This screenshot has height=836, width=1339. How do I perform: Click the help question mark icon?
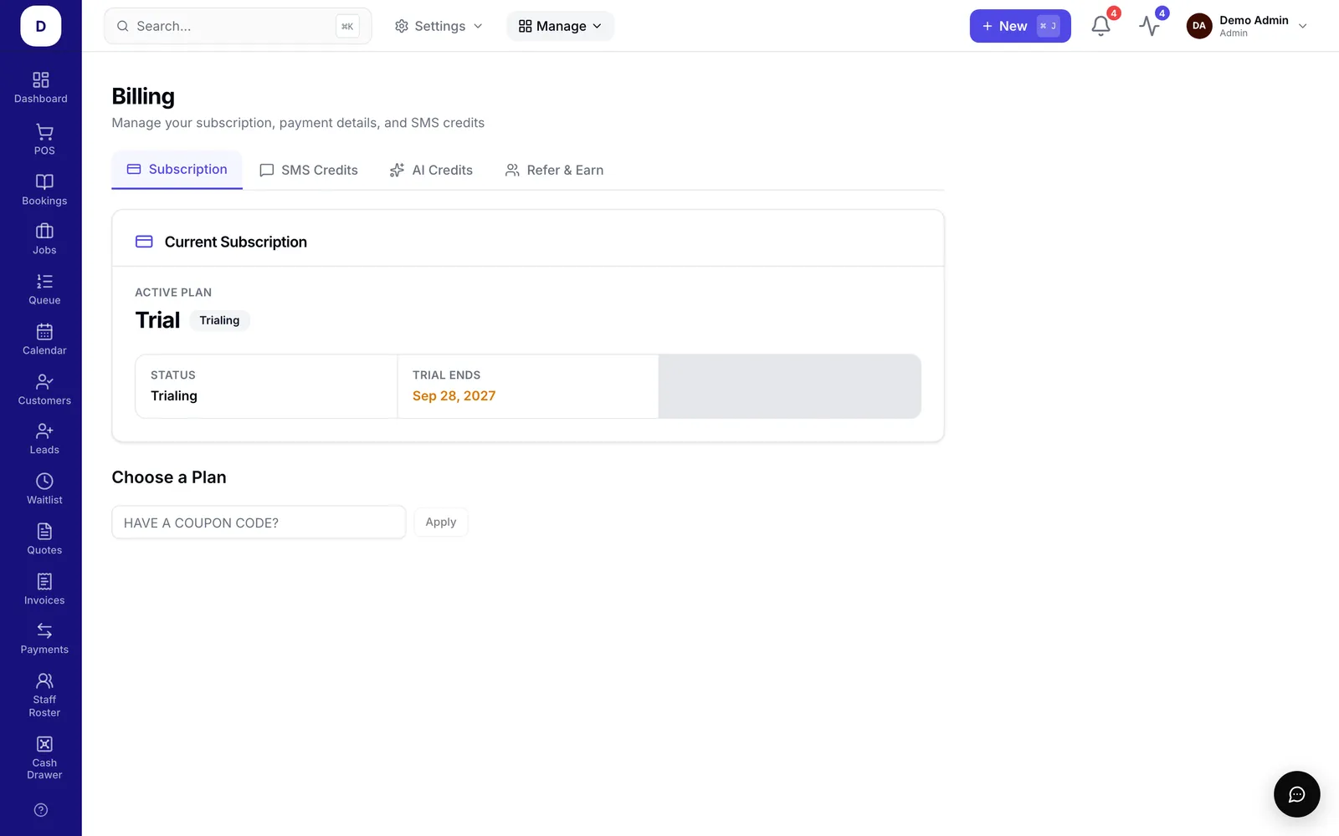[41, 810]
